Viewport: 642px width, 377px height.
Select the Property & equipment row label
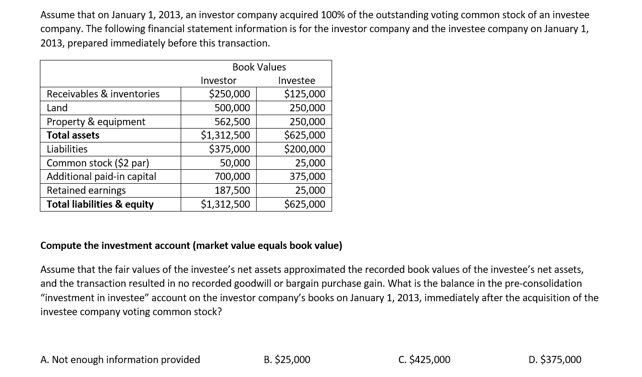click(x=96, y=122)
